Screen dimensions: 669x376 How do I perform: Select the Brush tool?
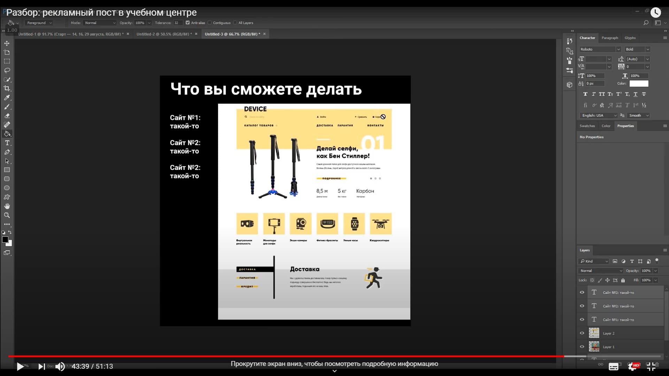[7, 107]
